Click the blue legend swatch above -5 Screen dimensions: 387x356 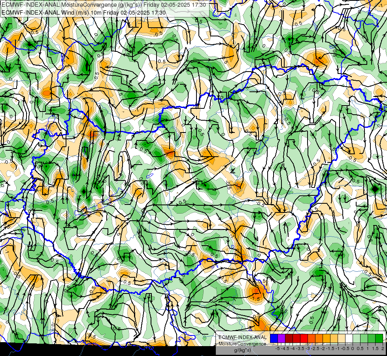pos(274,338)
